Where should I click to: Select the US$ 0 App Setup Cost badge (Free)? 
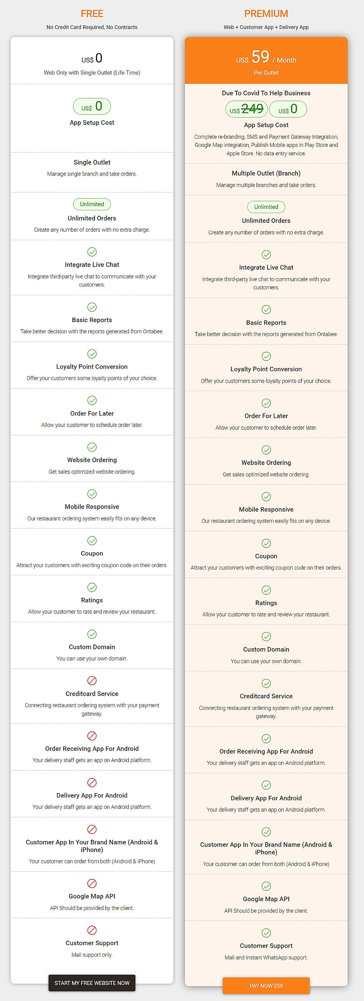tap(92, 106)
